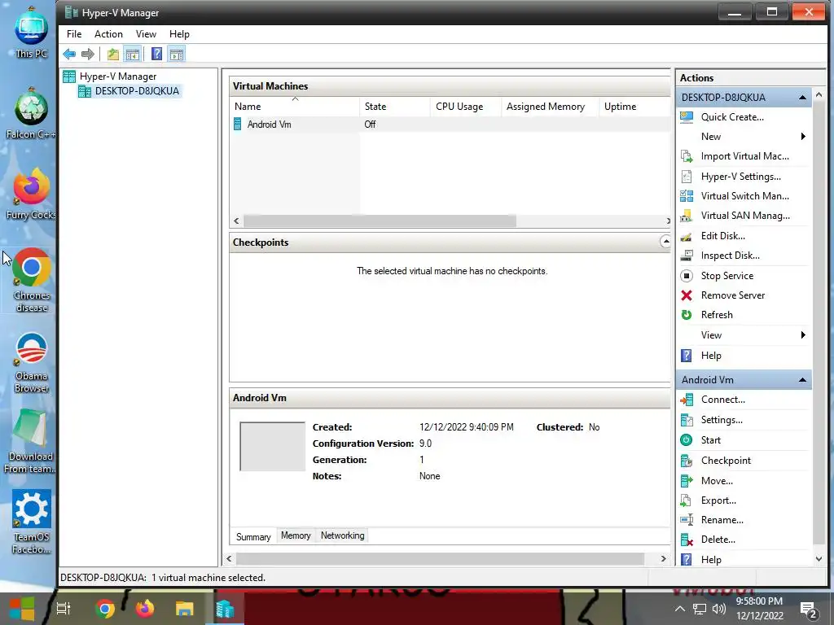
Task: Collapse the Android Vm actions section
Action: (x=802, y=380)
